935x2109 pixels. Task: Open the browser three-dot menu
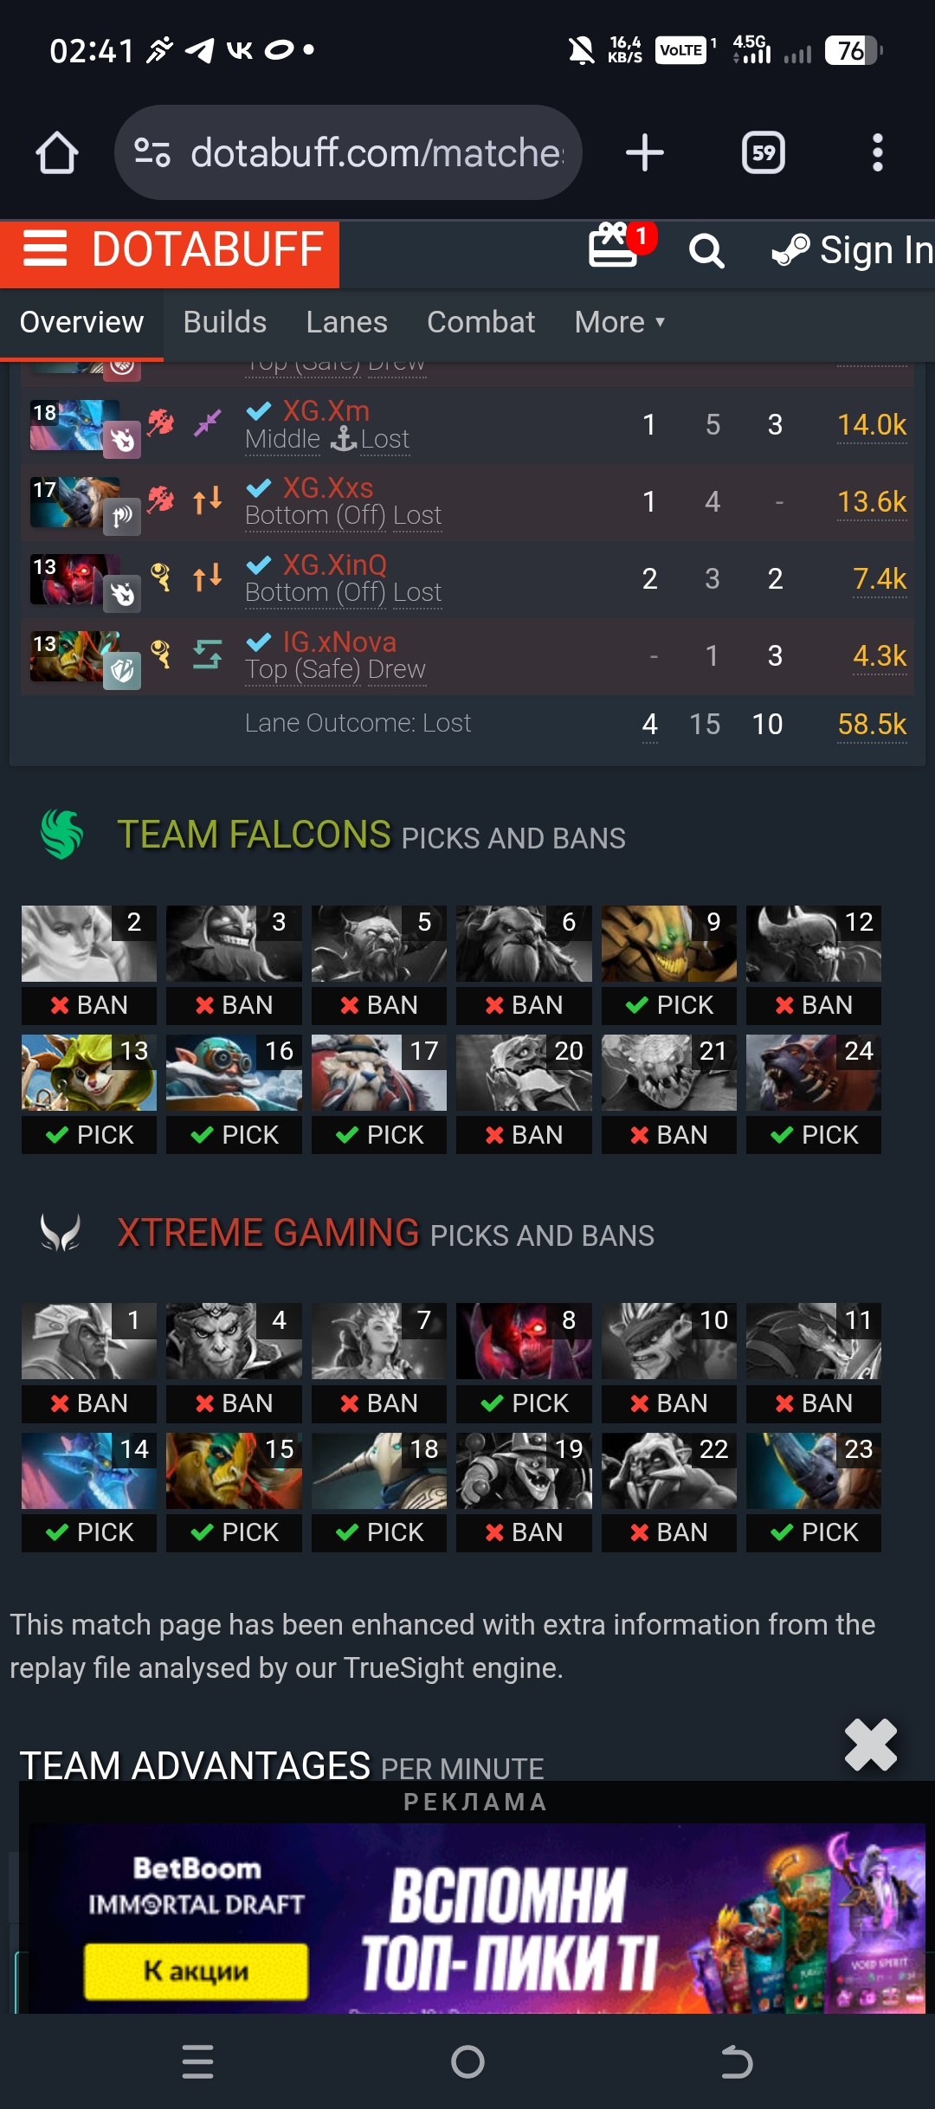(x=878, y=153)
